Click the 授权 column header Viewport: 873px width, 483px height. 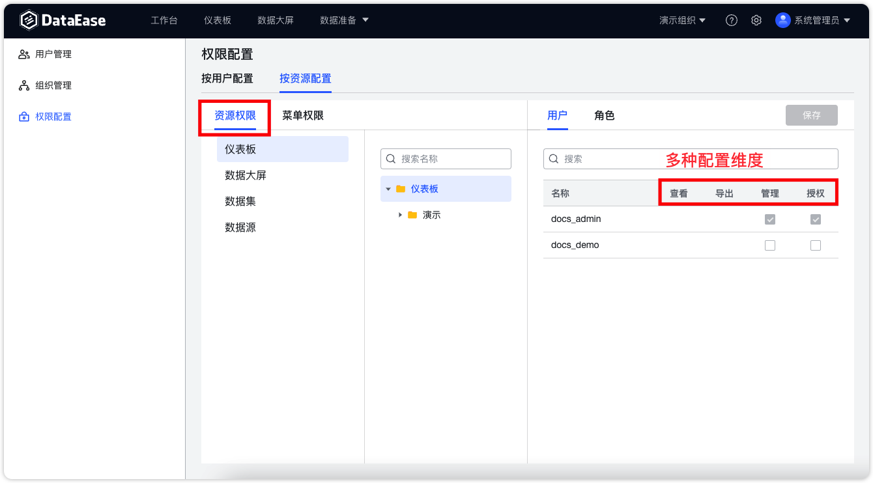[x=816, y=193]
